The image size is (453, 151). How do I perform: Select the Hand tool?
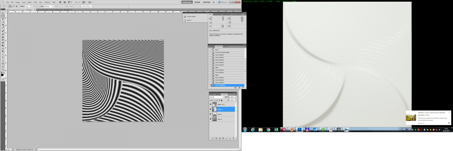point(3,67)
